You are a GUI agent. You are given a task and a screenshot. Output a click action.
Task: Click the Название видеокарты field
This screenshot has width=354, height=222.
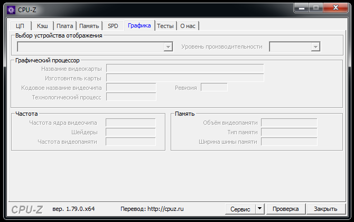185,68
